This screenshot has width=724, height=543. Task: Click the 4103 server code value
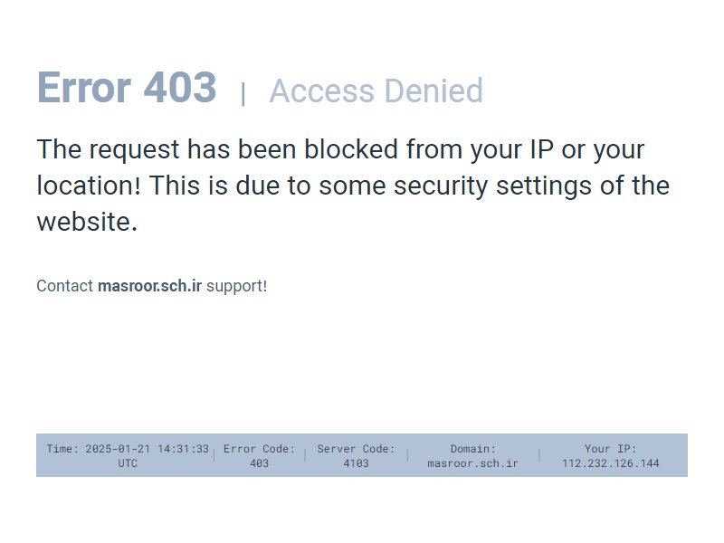pyautogui.click(x=356, y=463)
